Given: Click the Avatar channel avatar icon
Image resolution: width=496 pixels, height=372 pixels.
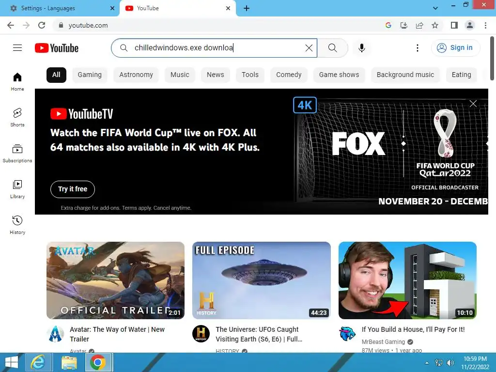Looking at the screenshot, I should tap(55, 334).
